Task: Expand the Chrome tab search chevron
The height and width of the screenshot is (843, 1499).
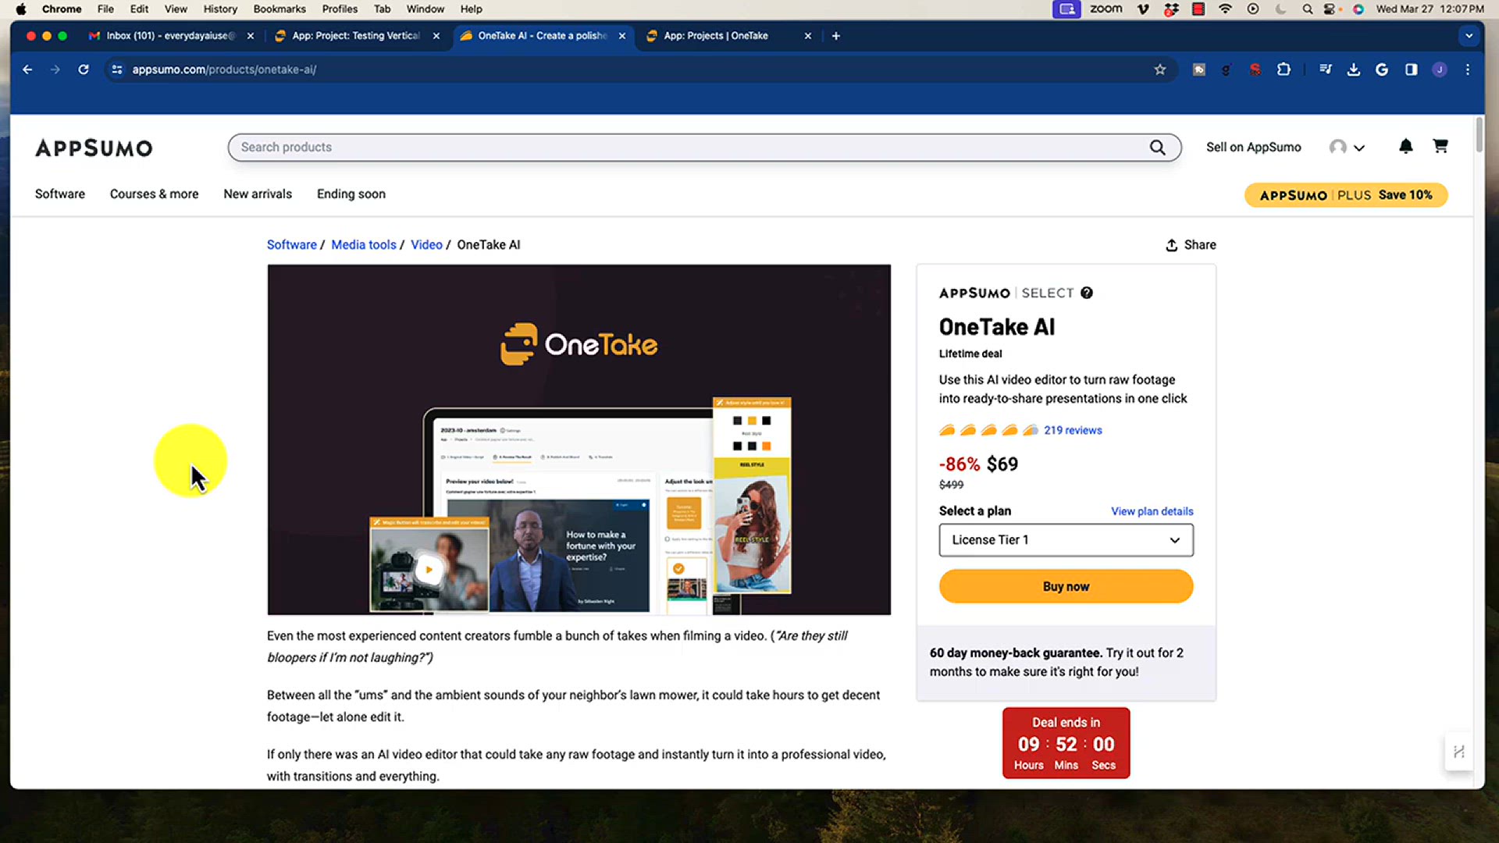Action: [1469, 36]
